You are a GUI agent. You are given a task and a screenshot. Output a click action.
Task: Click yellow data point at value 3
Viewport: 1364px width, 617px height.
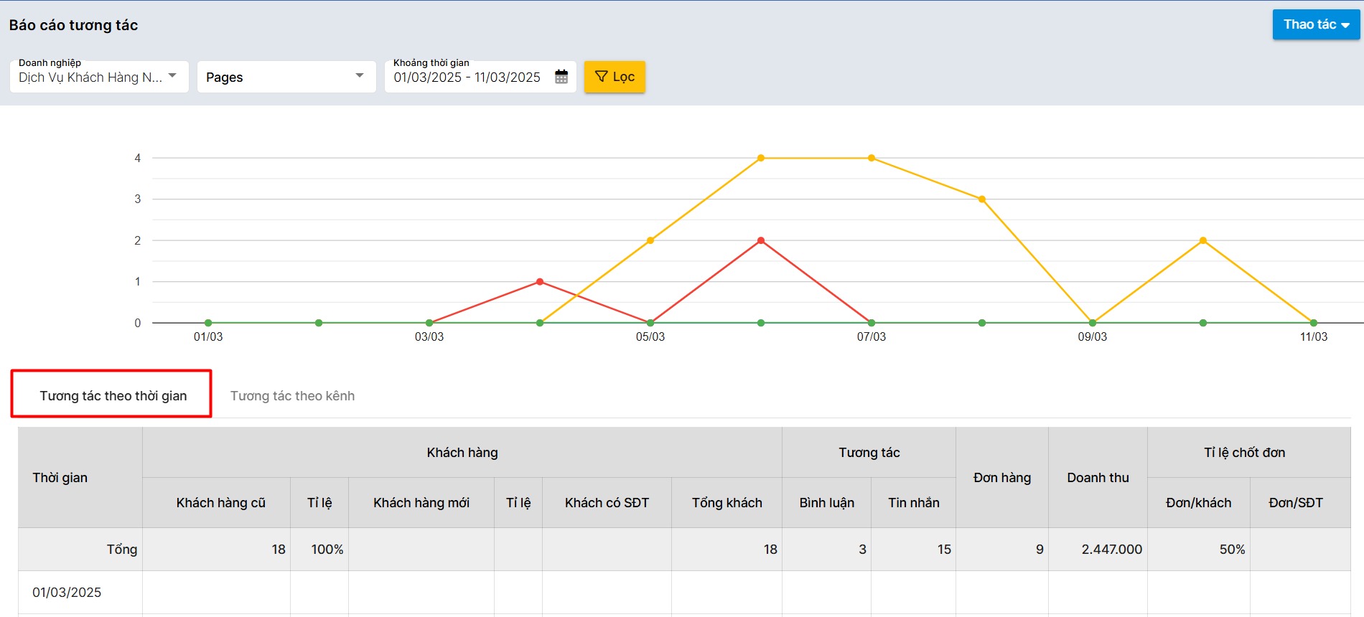coord(982,199)
